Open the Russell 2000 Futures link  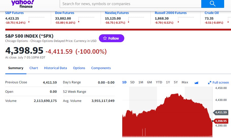click(x=171, y=13)
